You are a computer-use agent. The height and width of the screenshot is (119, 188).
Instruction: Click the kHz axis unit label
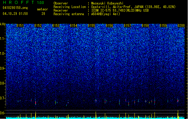coord(3,24)
